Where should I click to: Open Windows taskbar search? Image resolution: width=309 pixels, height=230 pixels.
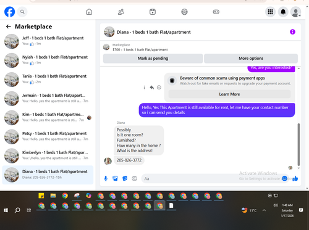(x=17, y=210)
